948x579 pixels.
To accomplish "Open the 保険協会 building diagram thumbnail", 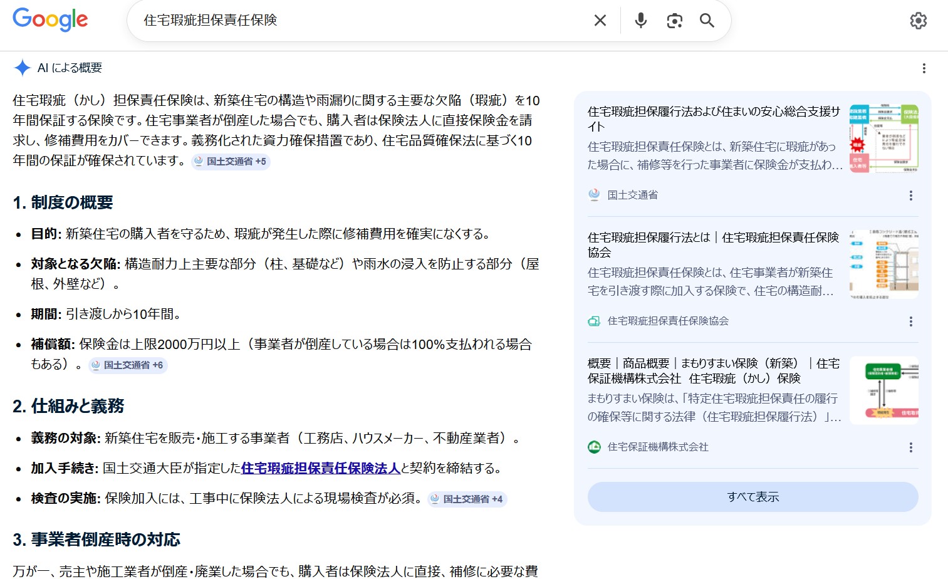I will [x=883, y=264].
